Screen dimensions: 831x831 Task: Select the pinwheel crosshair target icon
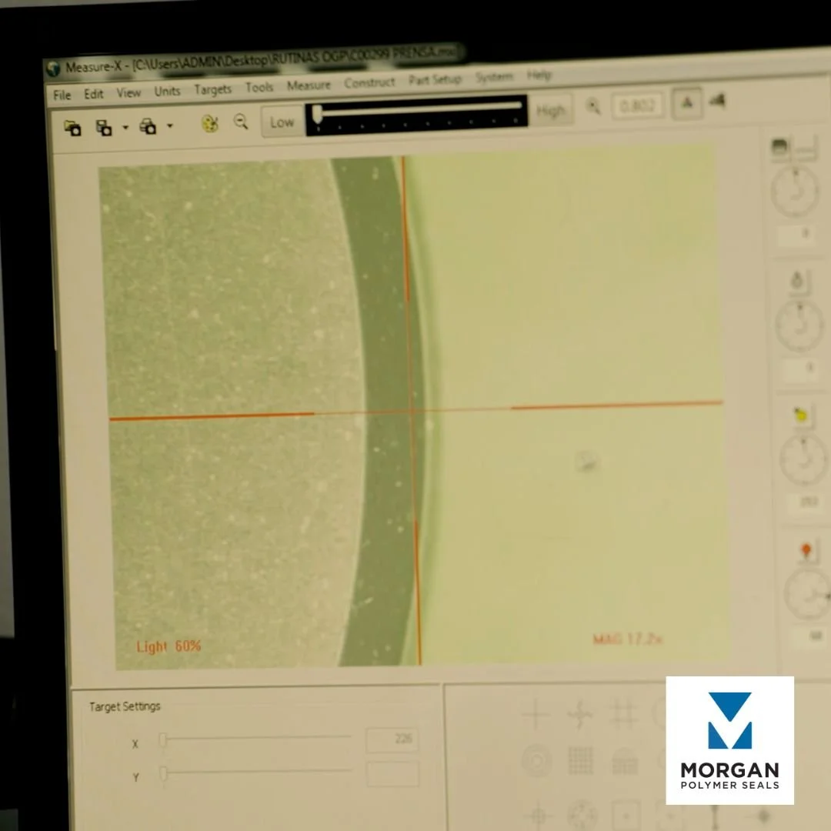[580, 713]
